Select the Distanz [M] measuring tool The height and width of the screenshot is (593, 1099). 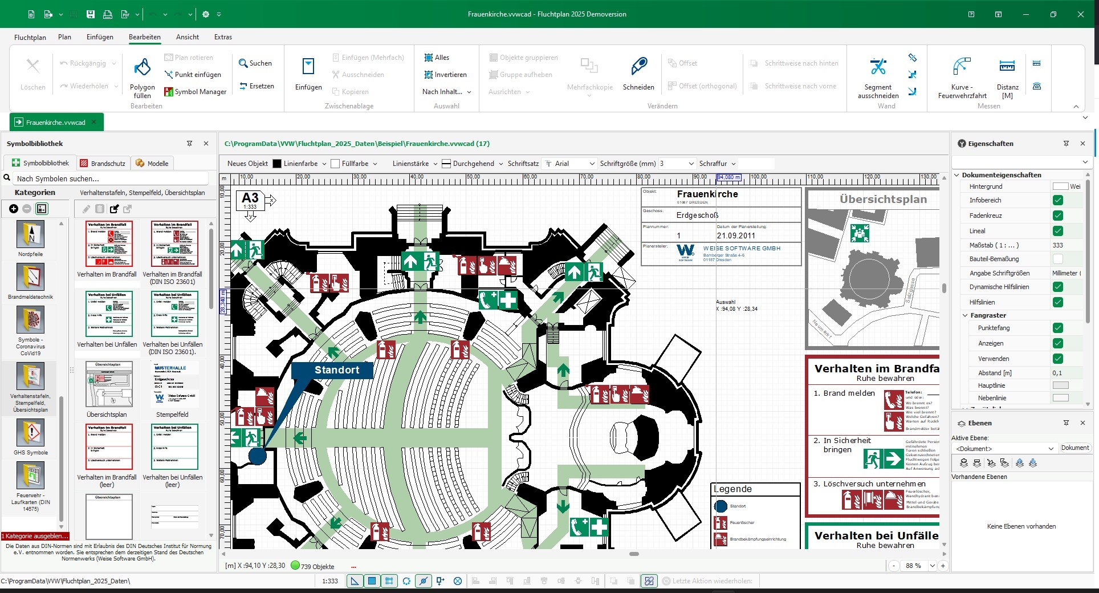point(1007,78)
